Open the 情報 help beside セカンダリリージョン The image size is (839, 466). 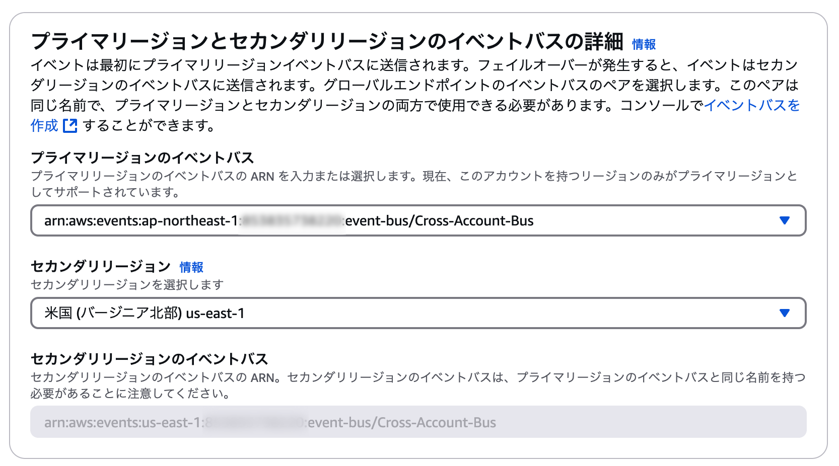[190, 267]
